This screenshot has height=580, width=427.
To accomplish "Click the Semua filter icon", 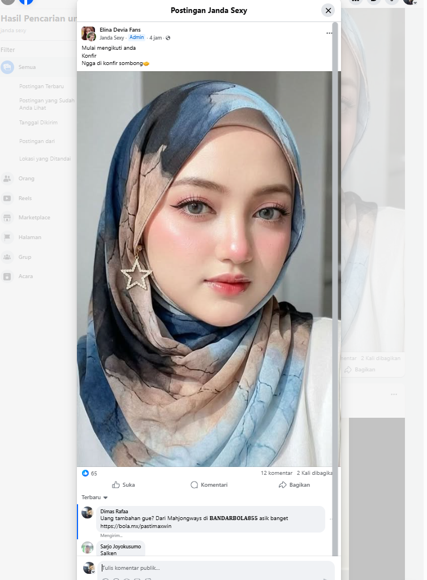I will click(7, 67).
